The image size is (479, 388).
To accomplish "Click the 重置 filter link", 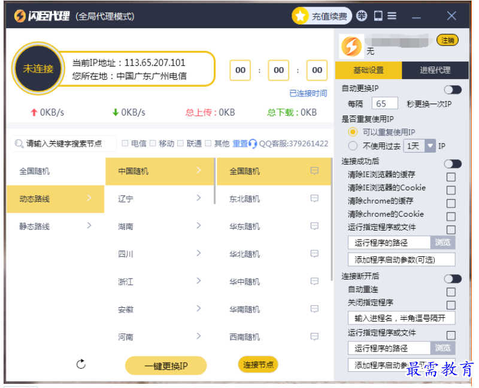I will (x=240, y=143).
